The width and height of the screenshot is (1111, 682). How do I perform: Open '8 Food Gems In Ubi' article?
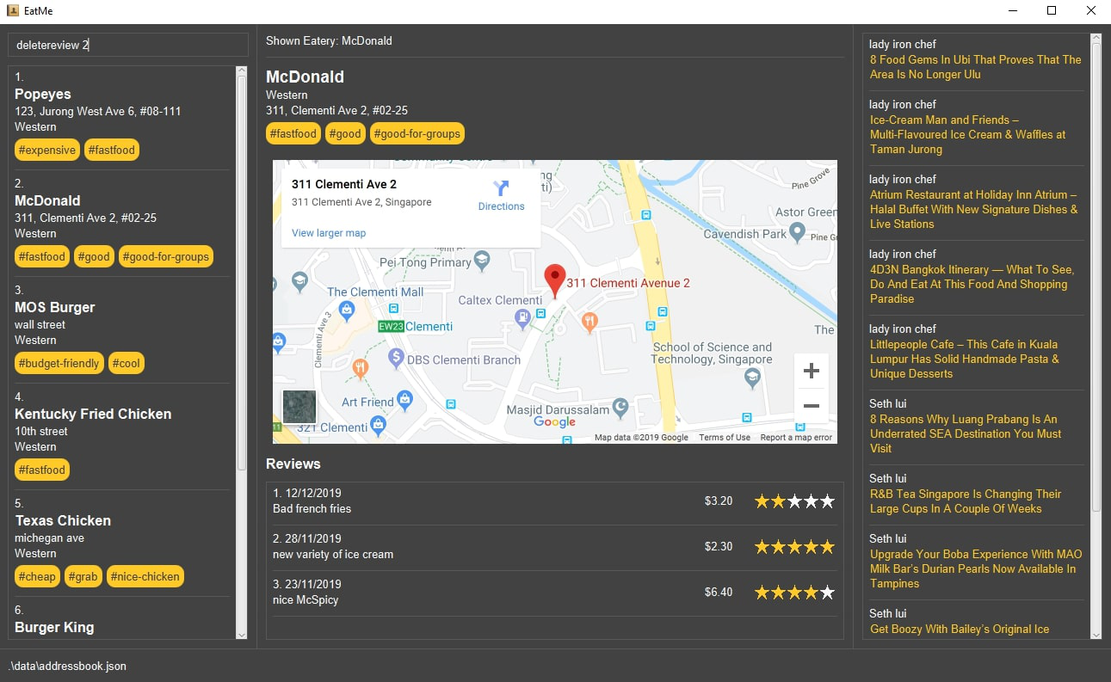[x=975, y=67]
